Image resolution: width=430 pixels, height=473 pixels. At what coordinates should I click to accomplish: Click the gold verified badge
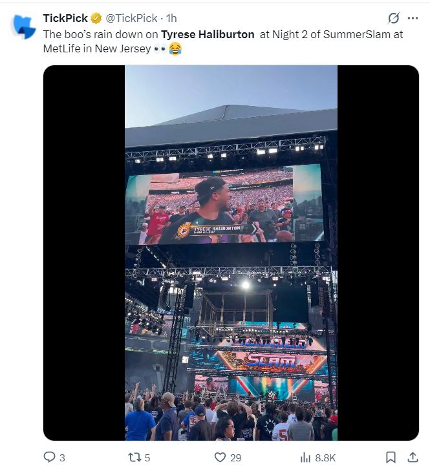coord(96,18)
